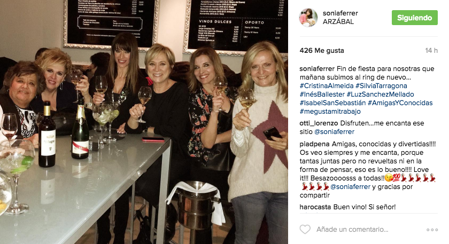This screenshot has height=244, width=449.
Task: Open the #SilviaTarragona hashtag
Action: tap(381, 86)
